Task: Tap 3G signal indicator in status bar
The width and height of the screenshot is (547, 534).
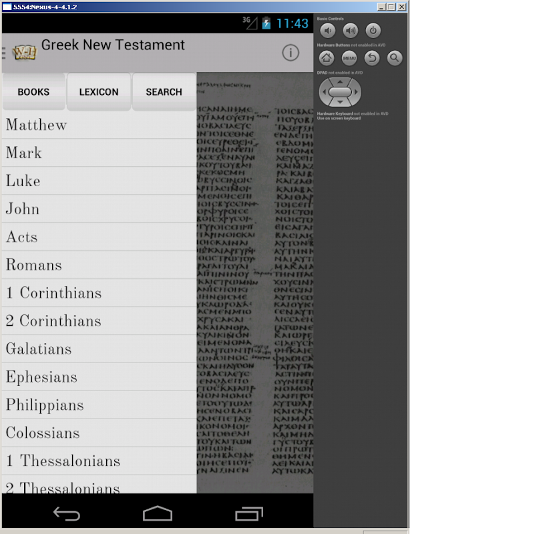Action: pos(250,23)
